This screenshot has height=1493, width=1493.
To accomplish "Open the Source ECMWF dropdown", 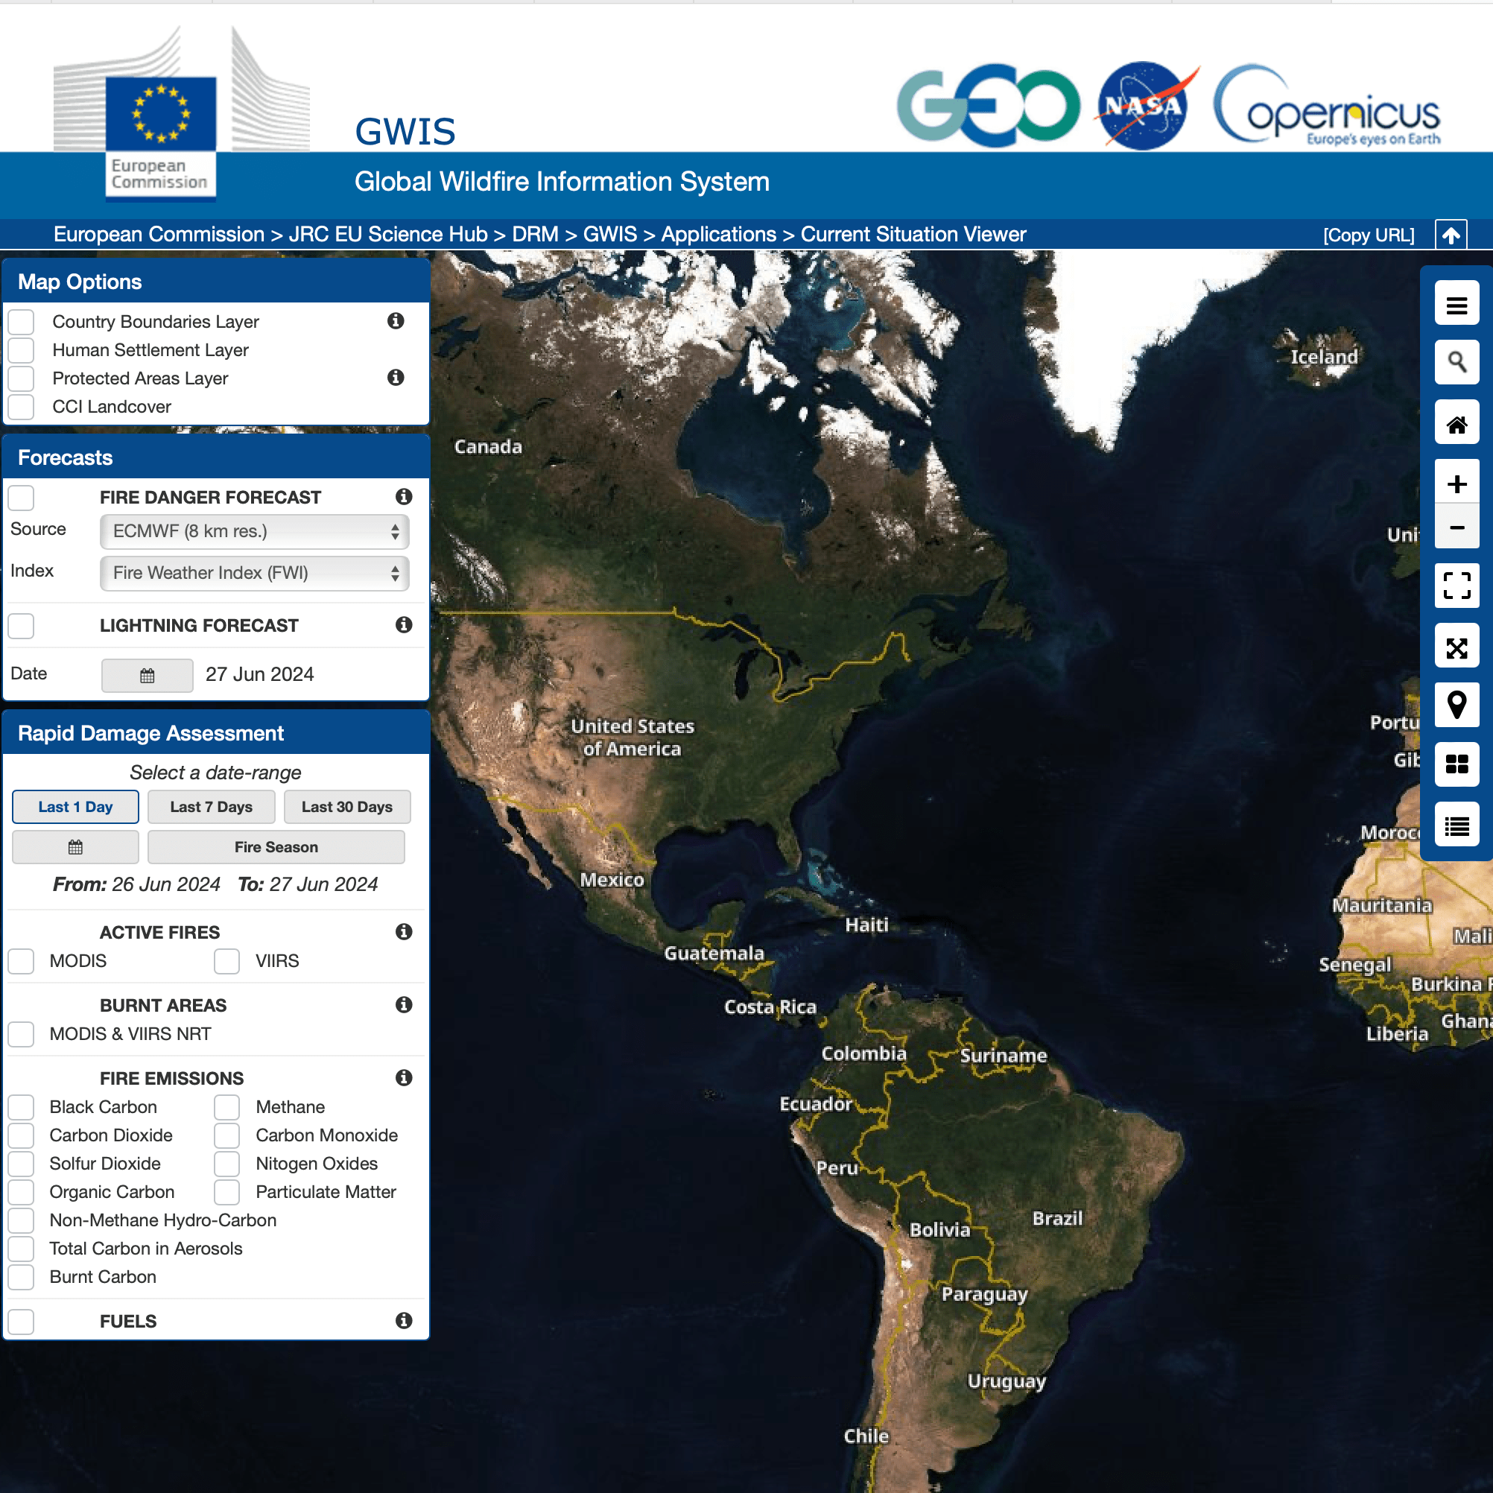I will coord(254,531).
